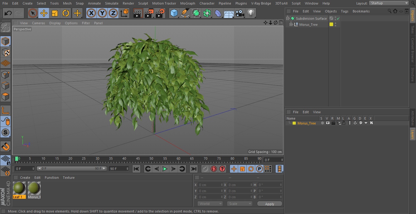
Task: Jump to start of animation
Action: (136, 169)
